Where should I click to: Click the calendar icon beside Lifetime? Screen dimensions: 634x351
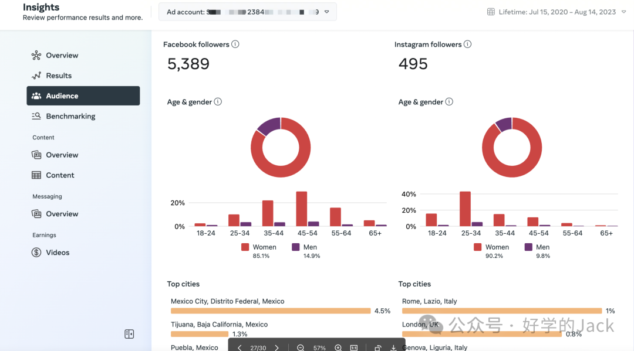[491, 12]
